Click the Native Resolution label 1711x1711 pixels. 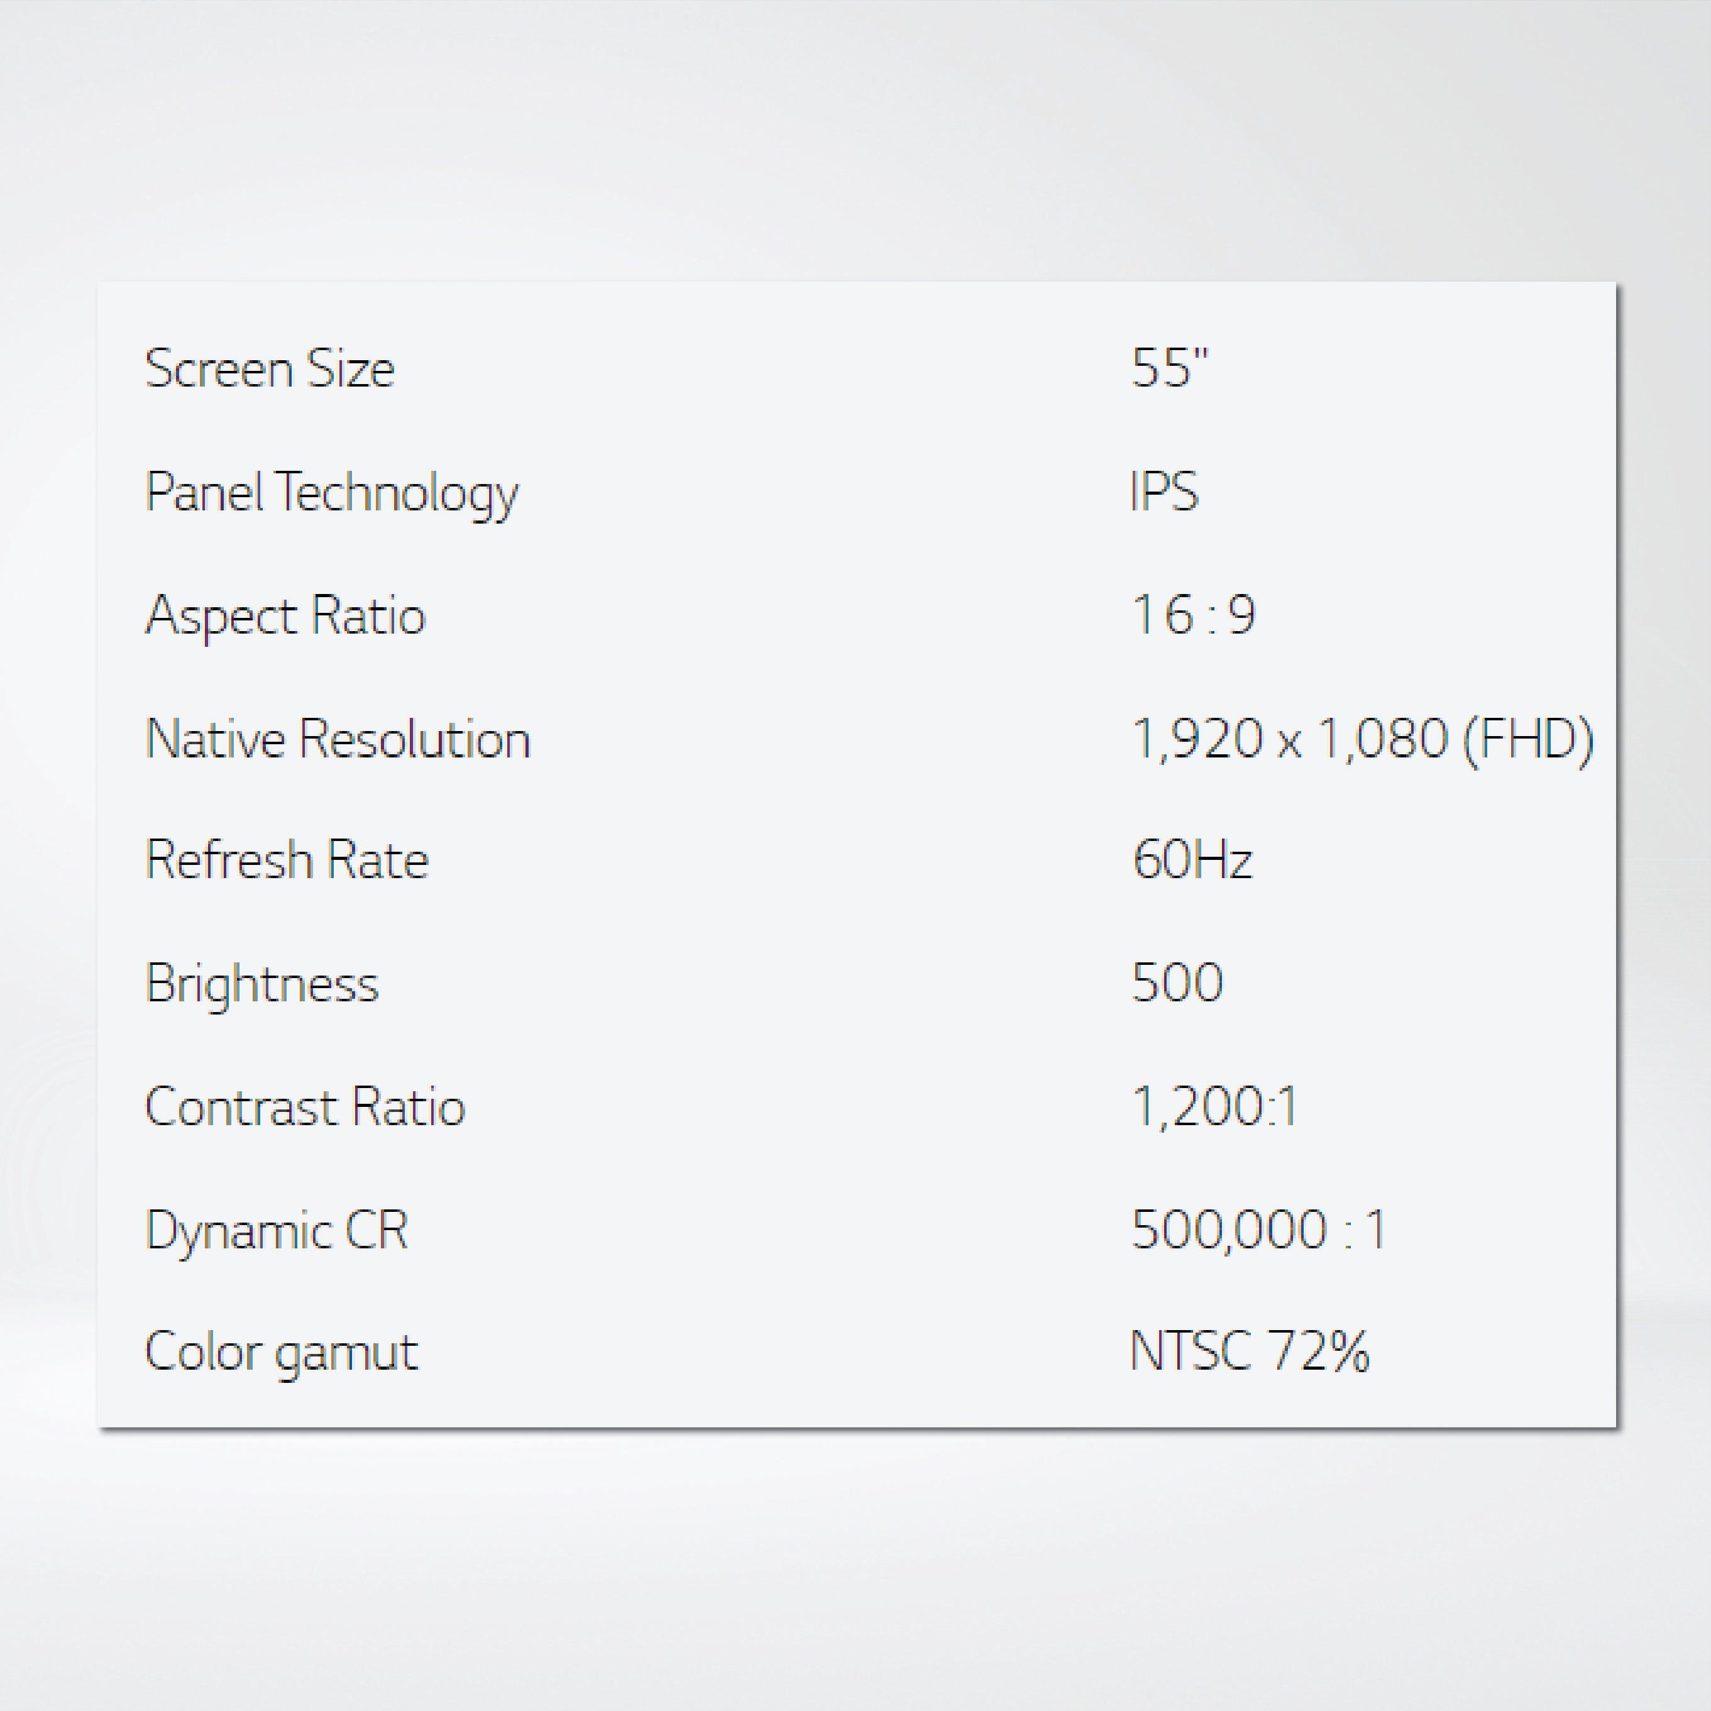point(338,739)
